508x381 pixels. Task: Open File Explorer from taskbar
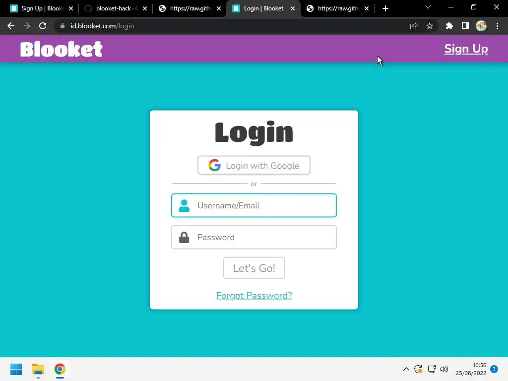[38, 369]
